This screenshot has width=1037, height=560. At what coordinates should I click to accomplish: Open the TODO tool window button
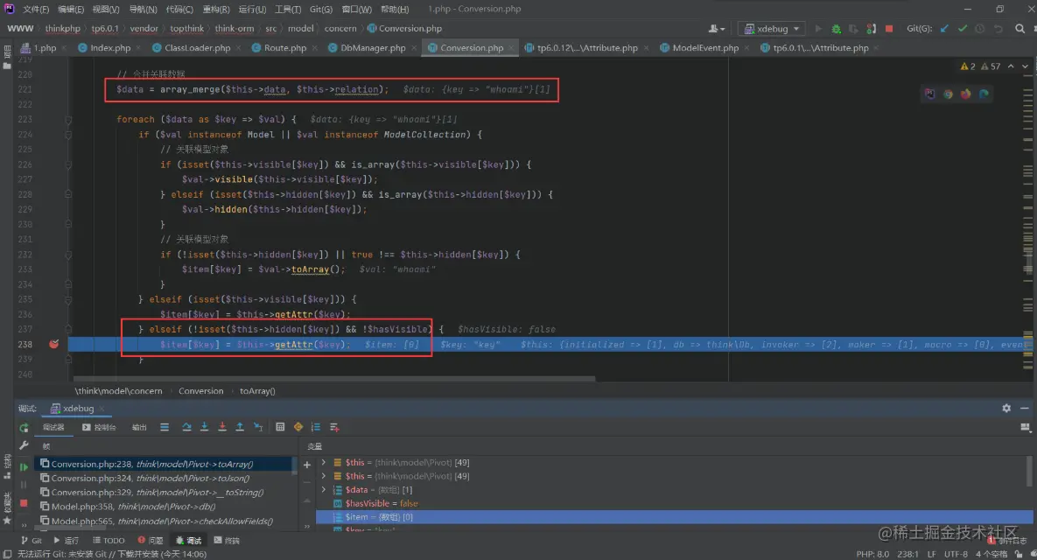tap(109, 541)
